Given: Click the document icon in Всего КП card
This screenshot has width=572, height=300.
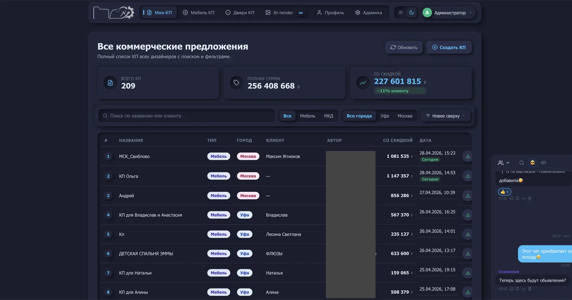Looking at the screenshot, I should (x=110, y=83).
